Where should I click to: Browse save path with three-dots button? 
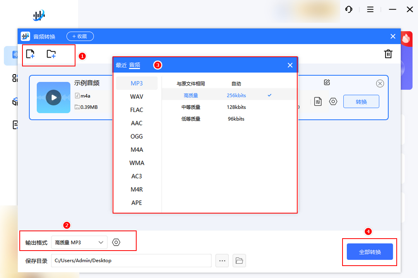[x=222, y=261]
